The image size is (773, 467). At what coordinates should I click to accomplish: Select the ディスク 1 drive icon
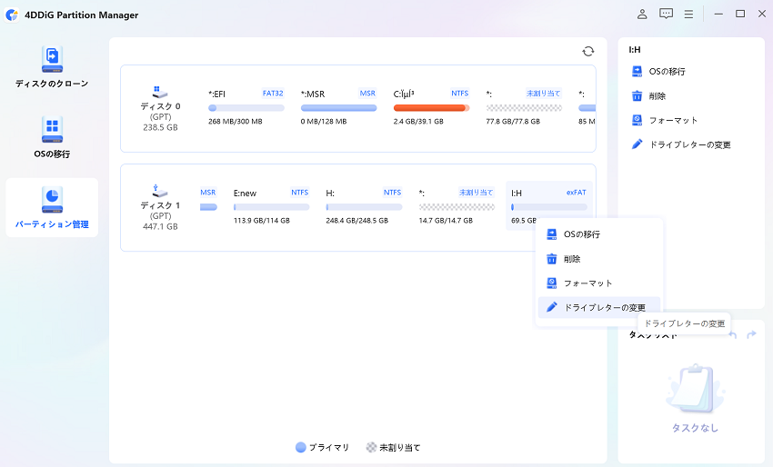pos(160,191)
